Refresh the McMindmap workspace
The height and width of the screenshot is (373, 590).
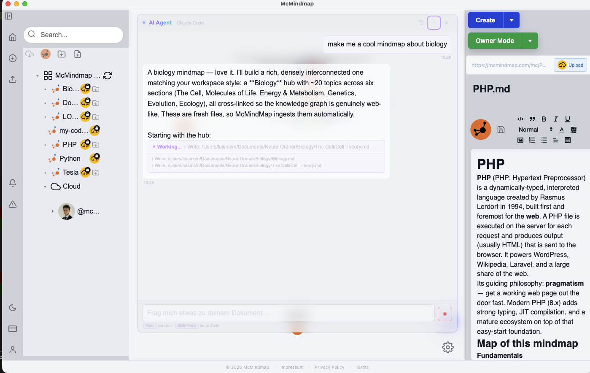(108, 76)
